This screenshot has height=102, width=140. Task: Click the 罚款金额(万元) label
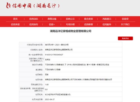37,85
